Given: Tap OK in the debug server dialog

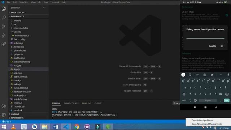Looking at the screenshot, I should [x=222, y=46].
